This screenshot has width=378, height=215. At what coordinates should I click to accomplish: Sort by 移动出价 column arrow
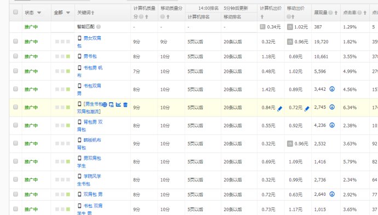[x=293, y=16]
